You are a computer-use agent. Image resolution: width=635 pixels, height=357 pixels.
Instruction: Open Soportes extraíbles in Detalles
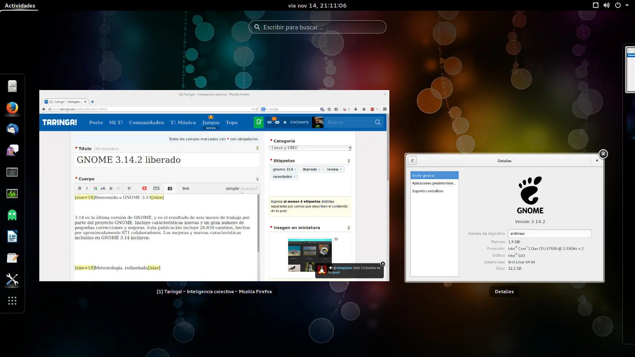coord(435,191)
